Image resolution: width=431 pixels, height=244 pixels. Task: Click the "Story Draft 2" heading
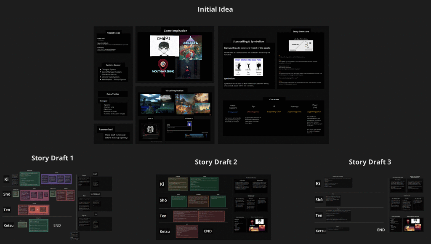pyautogui.click(x=216, y=162)
